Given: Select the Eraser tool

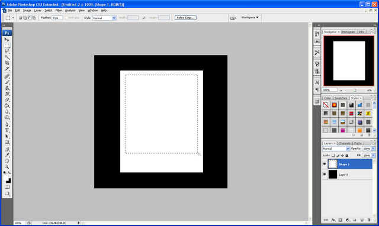Looking at the screenshot, I should pos(7,100).
